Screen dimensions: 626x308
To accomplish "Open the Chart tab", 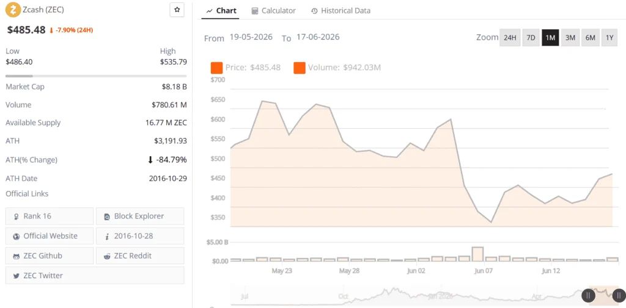I will [x=221, y=11].
